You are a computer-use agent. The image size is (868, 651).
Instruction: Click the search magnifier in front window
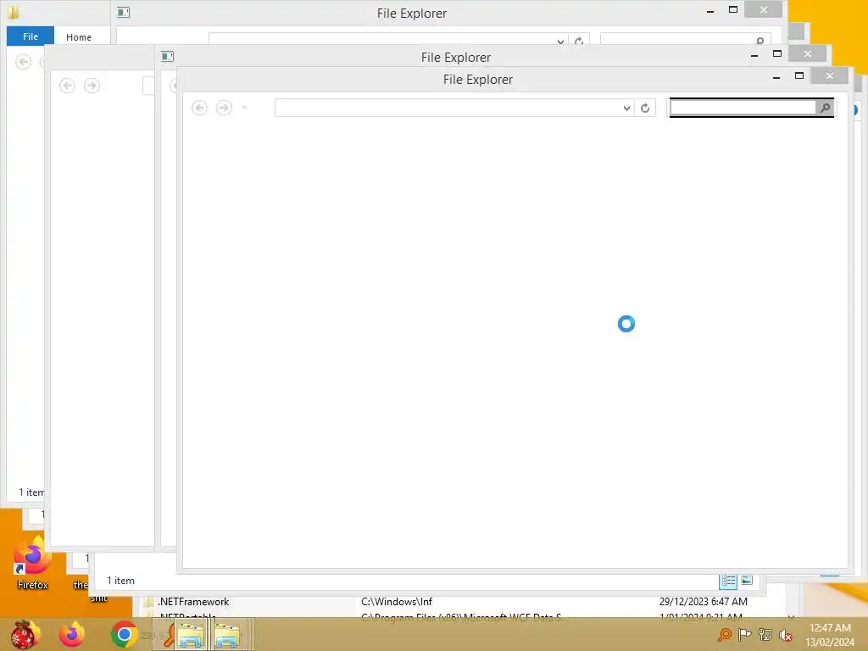825,108
